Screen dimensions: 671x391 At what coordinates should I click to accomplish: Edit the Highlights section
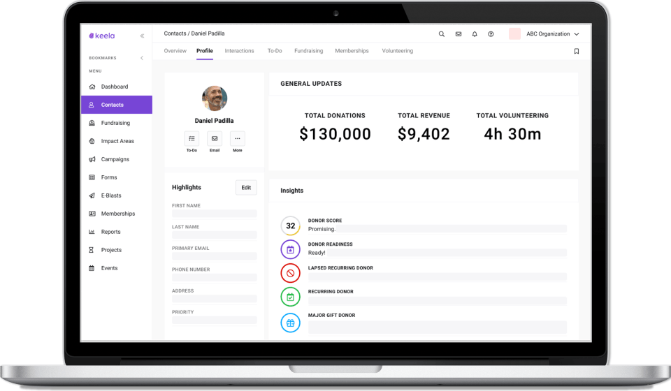point(246,188)
